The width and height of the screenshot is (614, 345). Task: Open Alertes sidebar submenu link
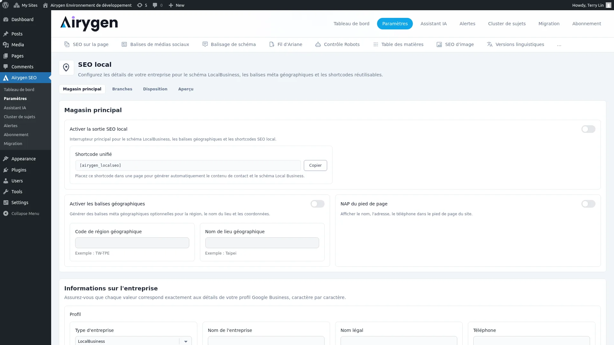[11, 126]
